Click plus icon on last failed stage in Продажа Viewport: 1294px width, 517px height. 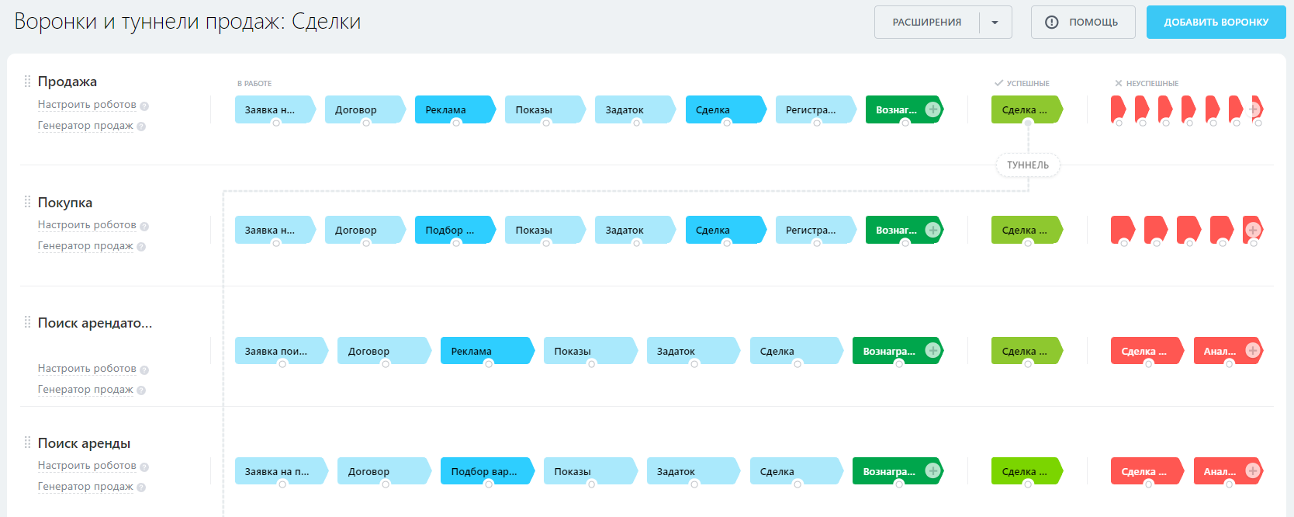coord(1254,109)
